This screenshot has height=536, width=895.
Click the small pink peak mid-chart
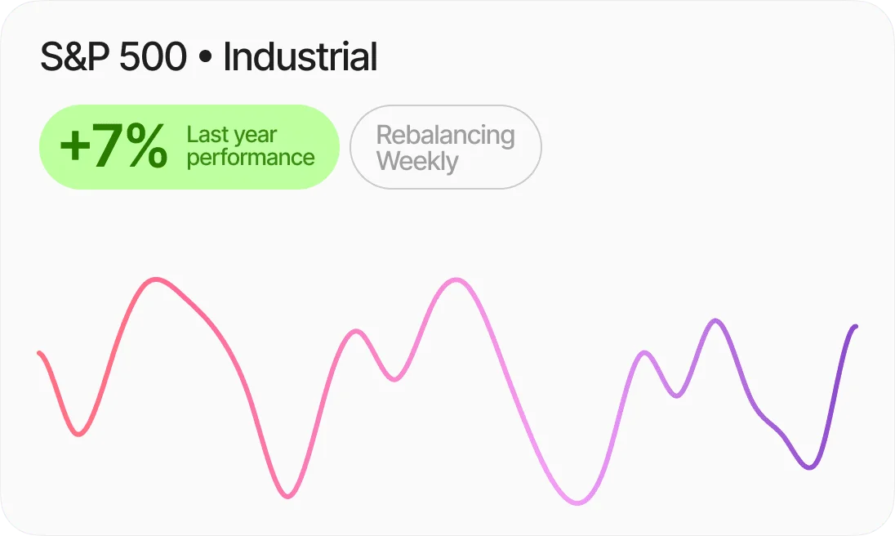click(355, 332)
